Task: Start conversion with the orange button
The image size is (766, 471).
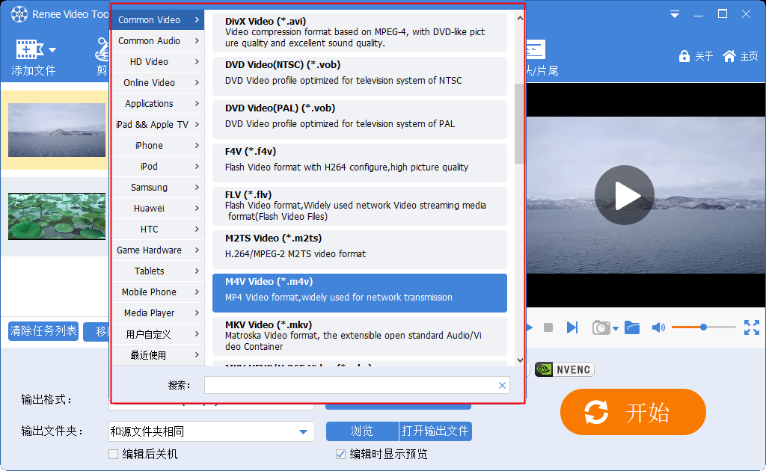Action: [x=633, y=412]
